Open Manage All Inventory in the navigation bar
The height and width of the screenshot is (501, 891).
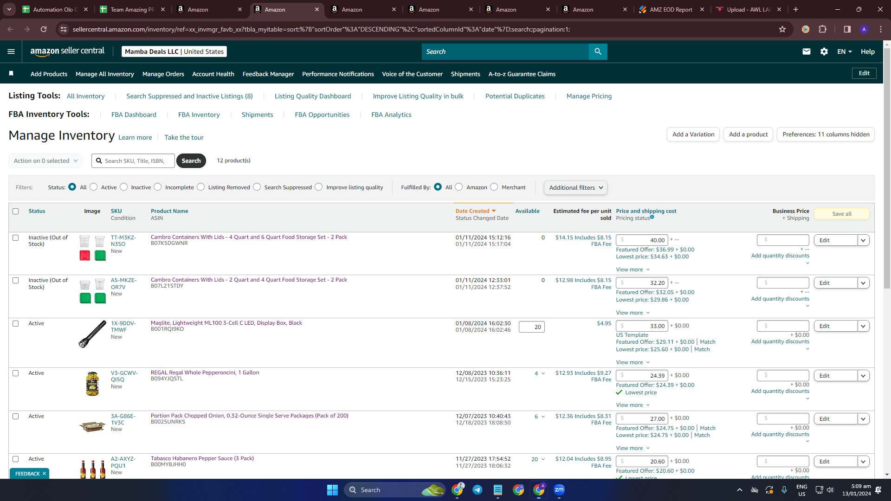pyautogui.click(x=105, y=74)
